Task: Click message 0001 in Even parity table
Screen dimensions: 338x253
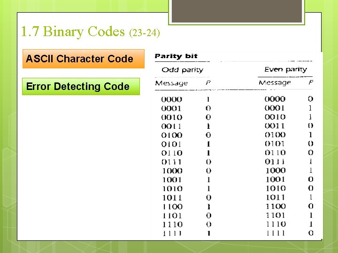Action: coord(275,108)
